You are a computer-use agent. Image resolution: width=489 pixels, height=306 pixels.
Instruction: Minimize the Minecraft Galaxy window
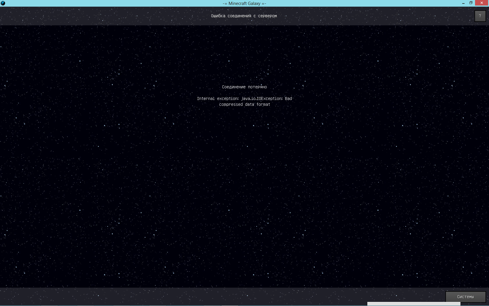463,3
